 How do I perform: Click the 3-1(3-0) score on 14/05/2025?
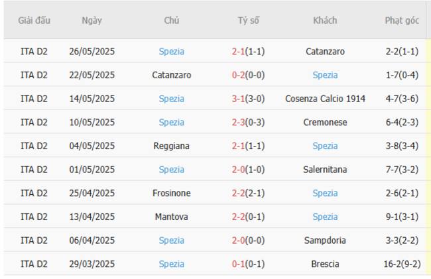pyautogui.click(x=249, y=99)
